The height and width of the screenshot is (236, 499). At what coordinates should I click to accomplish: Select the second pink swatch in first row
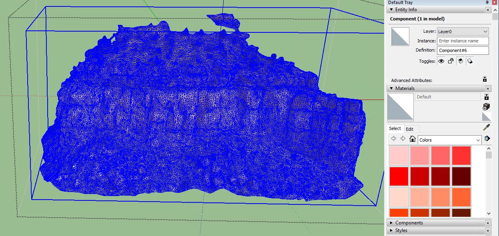419,156
